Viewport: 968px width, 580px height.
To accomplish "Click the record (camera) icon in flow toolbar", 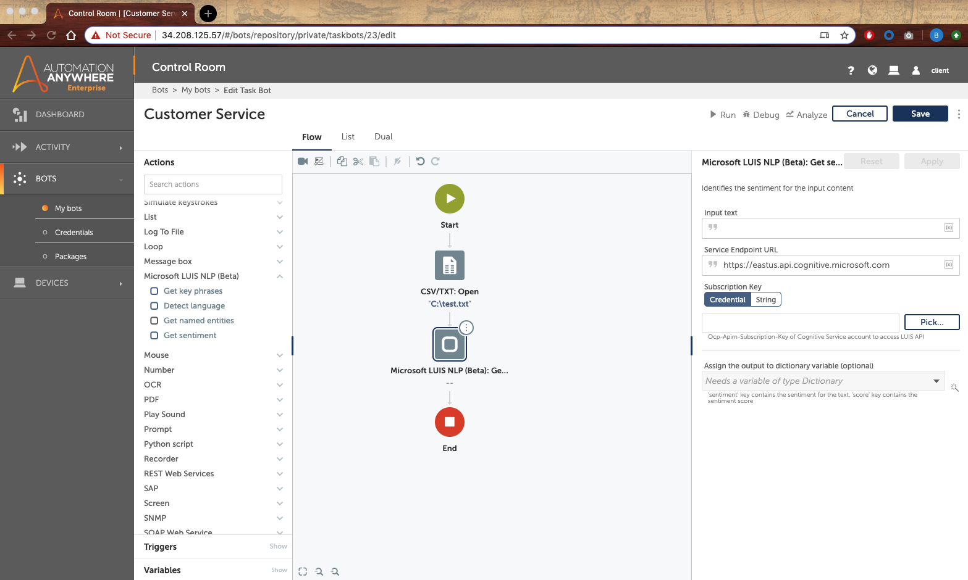I will 303,162.
